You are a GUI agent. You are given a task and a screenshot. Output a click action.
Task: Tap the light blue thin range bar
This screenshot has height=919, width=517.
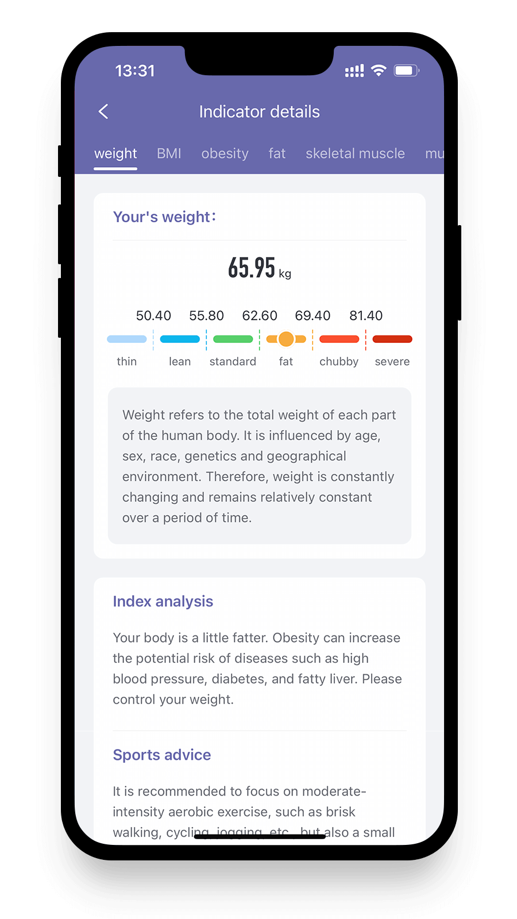(x=127, y=339)
